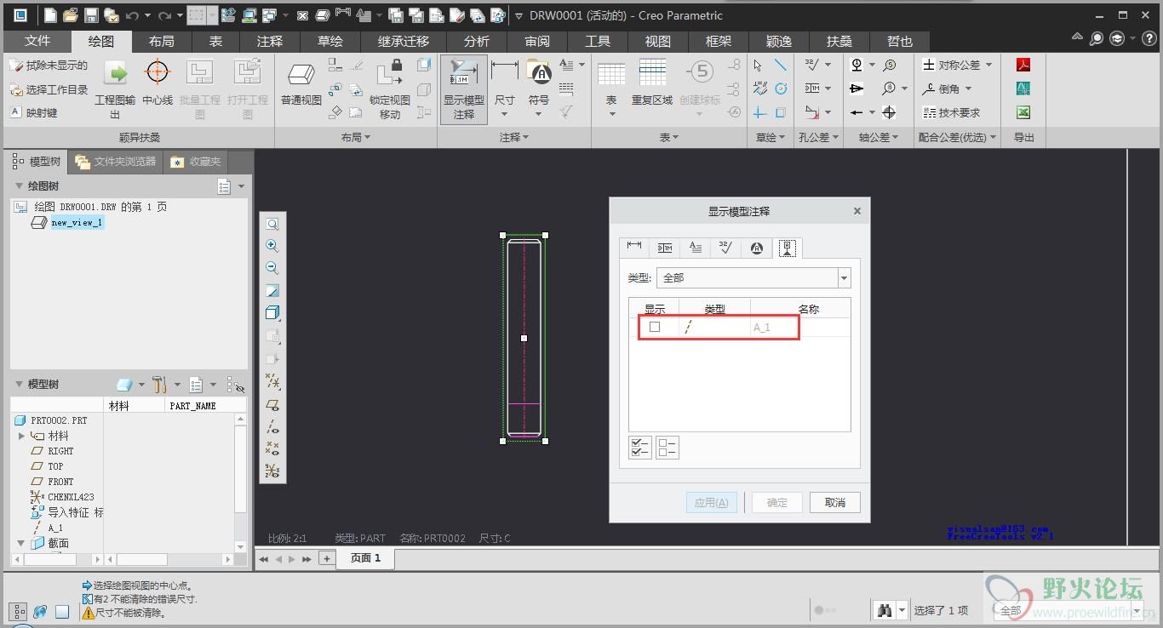Click the select-all checkmark button in dialog
This screenshot has width=1163, height=628.
pos(639,447)
